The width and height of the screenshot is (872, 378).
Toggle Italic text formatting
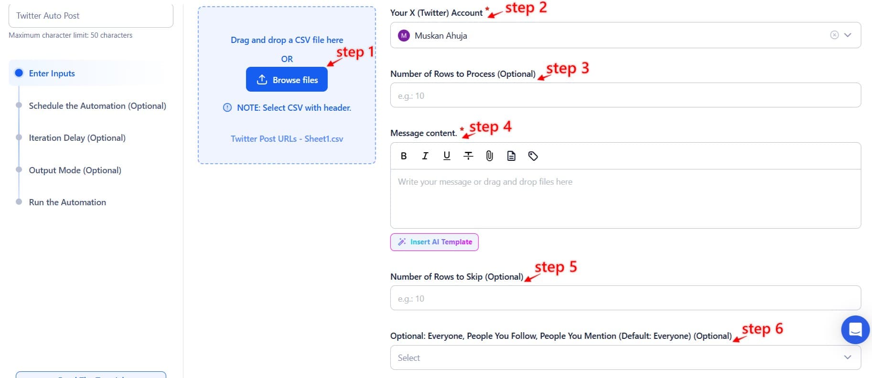(425, 156)
